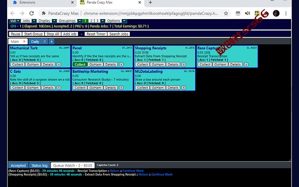299x187 pixels.
Task: Expand the arrow next to Display menu
Action: [x=54, y=21]
